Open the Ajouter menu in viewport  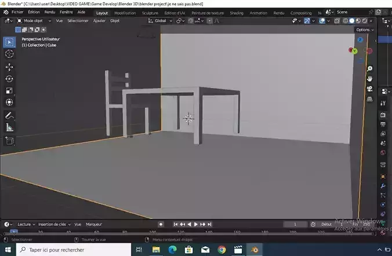click(x=99, y=21)
